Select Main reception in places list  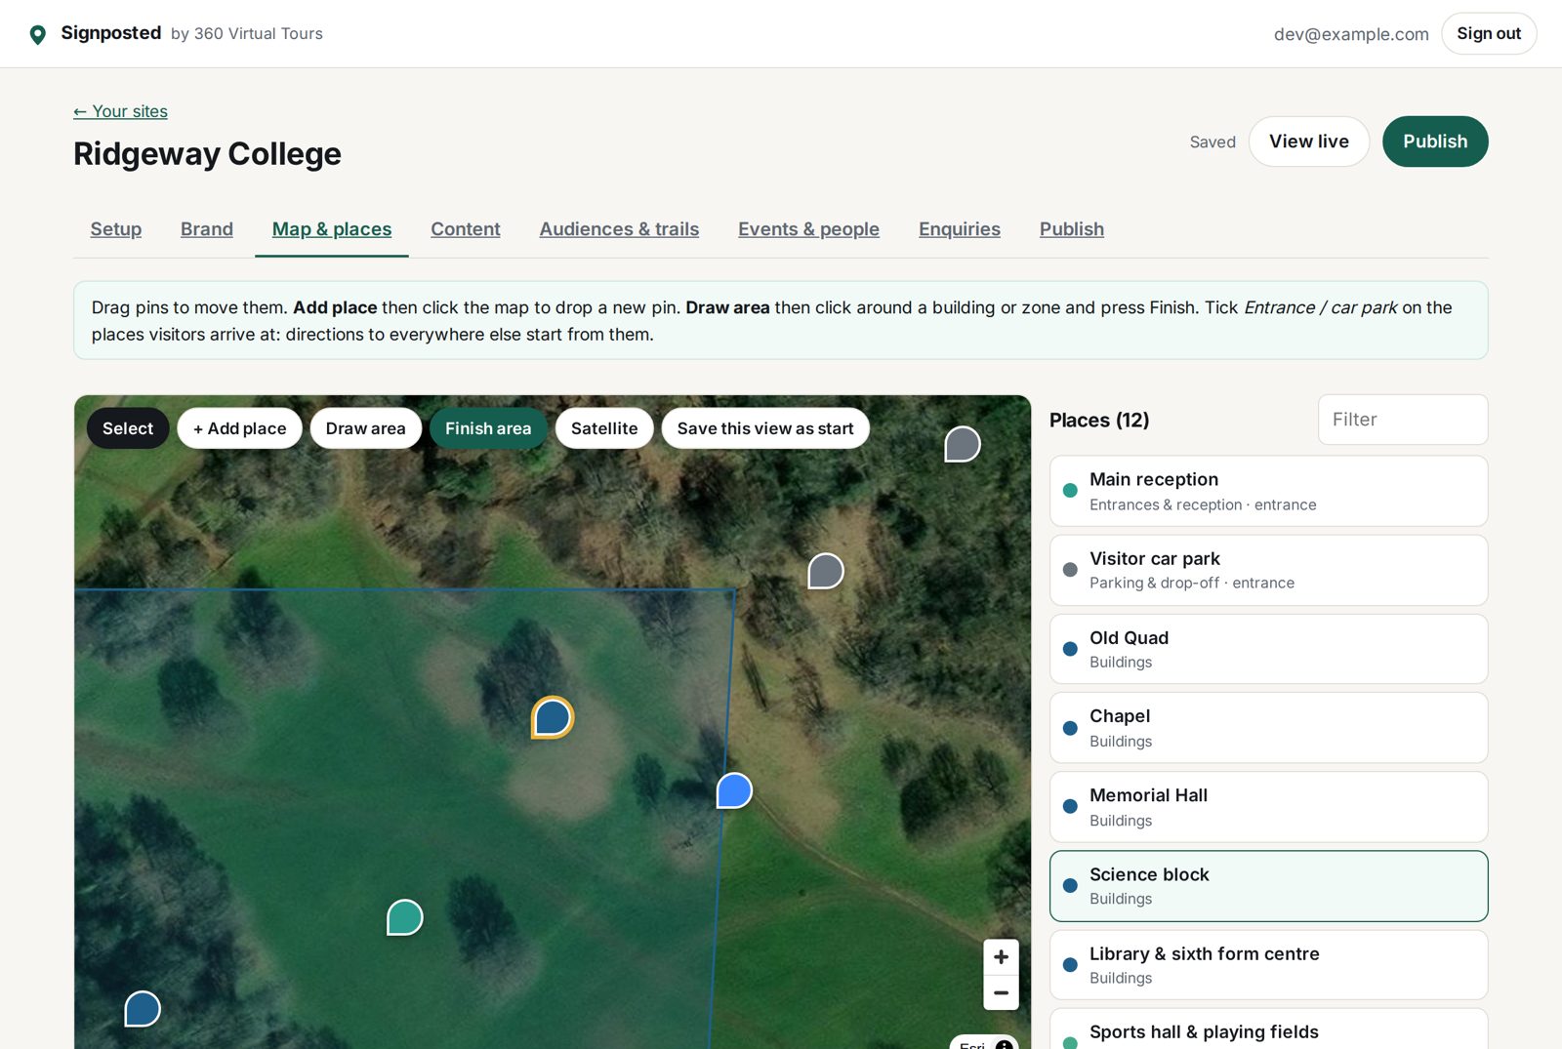[1269, 491]
